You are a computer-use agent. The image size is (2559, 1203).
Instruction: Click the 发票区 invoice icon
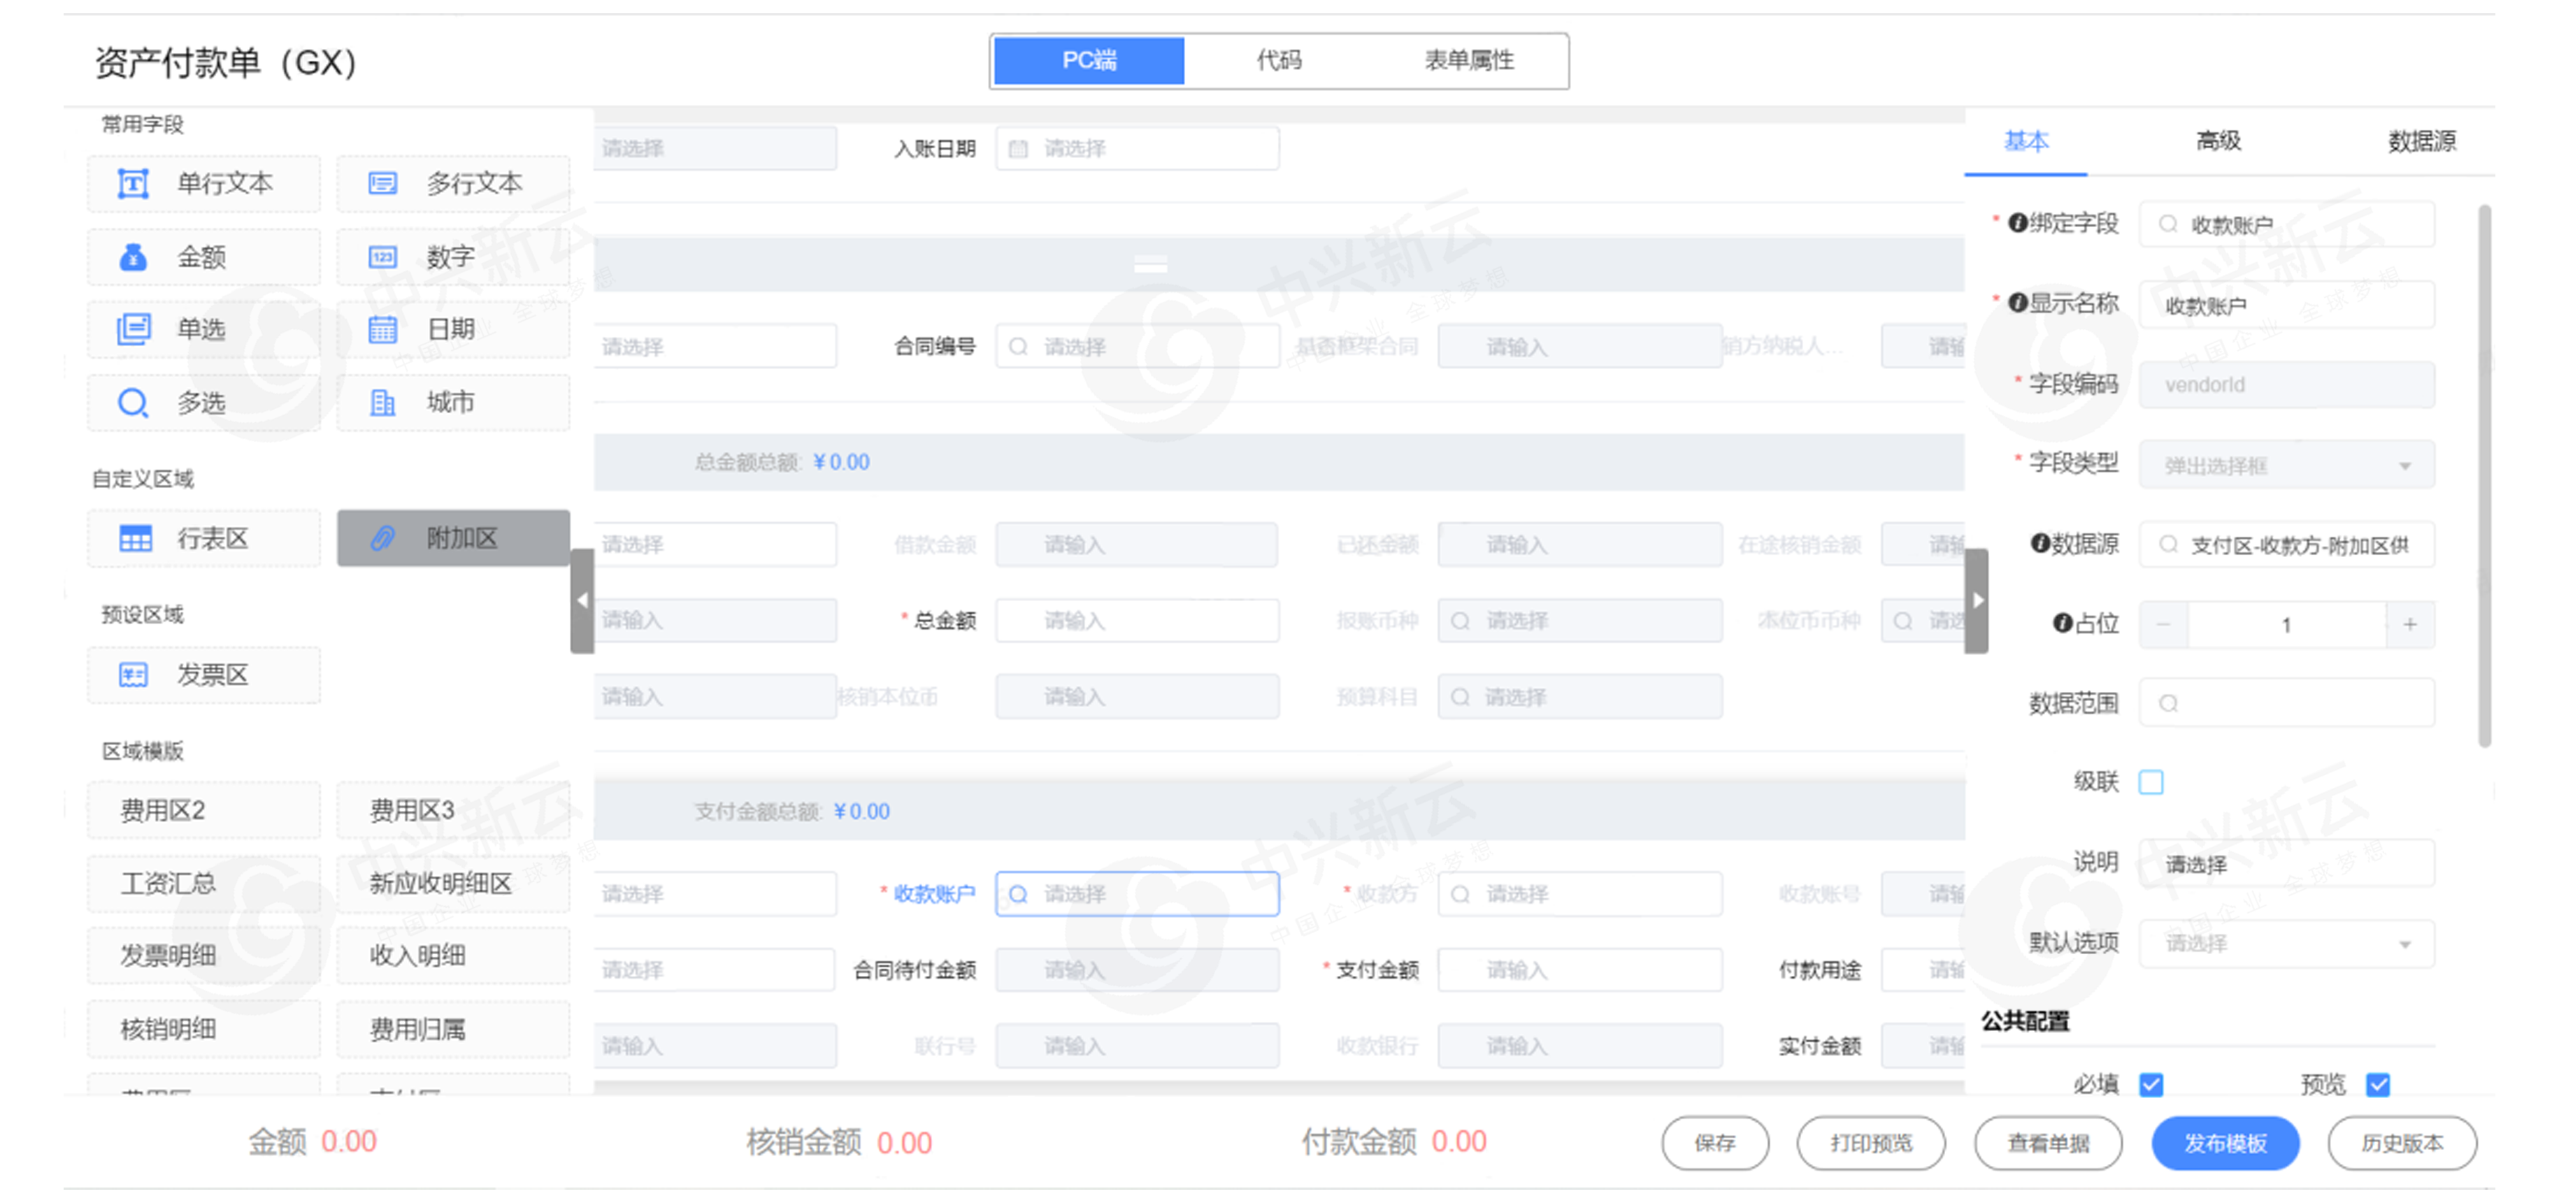[x=133, y=675]
